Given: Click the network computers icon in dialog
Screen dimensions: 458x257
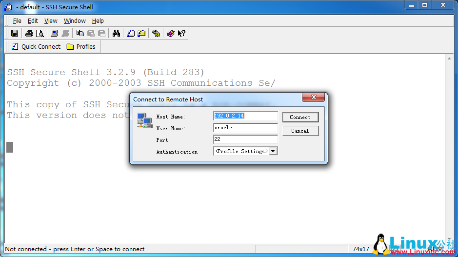Looking at the screenshot, I should [144, 120].
